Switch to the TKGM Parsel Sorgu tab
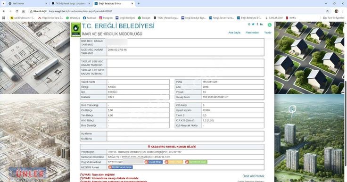Image resolution: width=347 pixels, height=182 pixels. [70, 4]
